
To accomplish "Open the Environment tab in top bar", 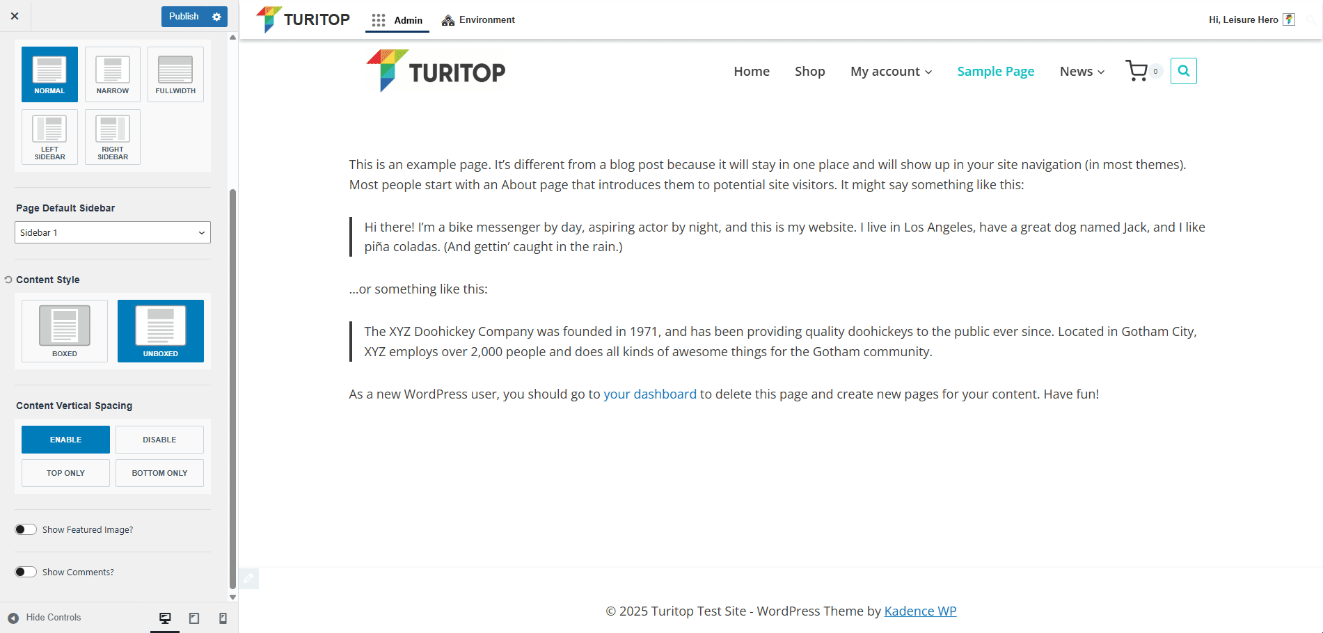I will point(479,19).
